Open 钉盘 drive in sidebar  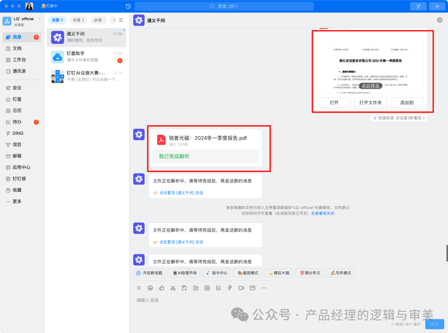pyautogui.click(x=14, y=99)
